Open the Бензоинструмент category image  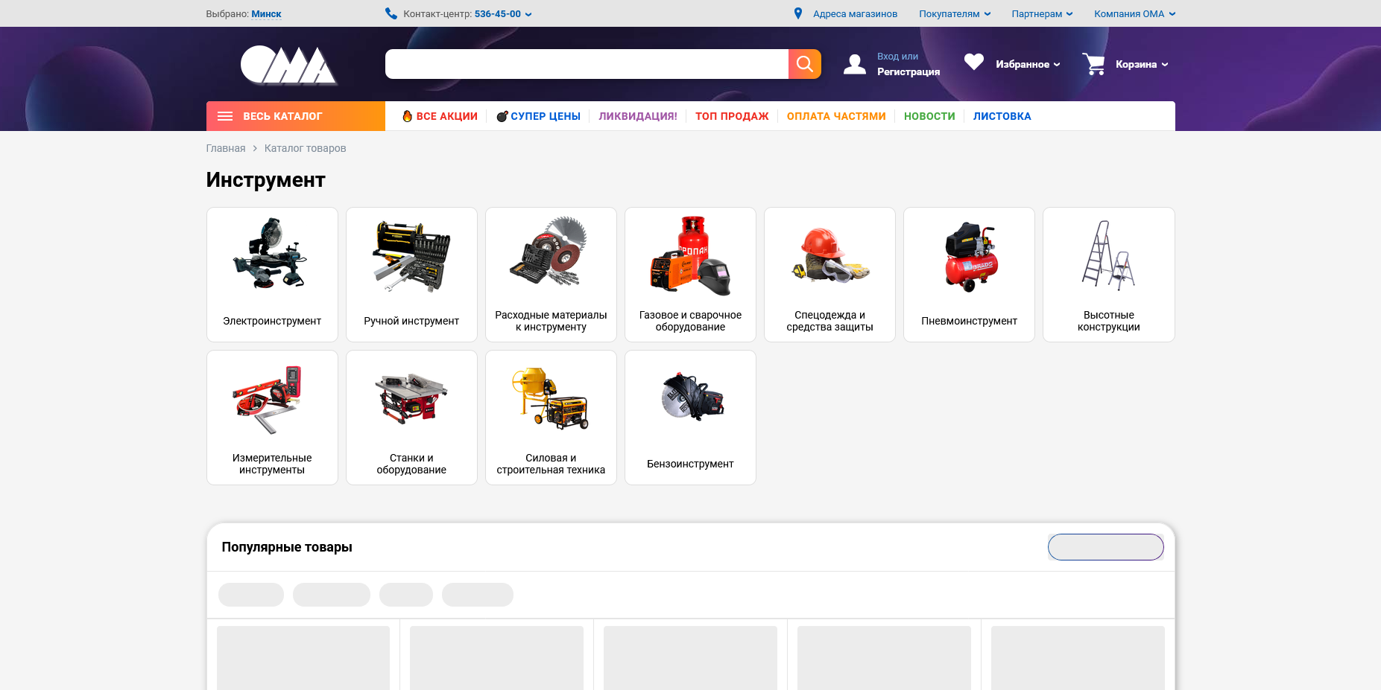pyautogui.click(x=692, y=397)
